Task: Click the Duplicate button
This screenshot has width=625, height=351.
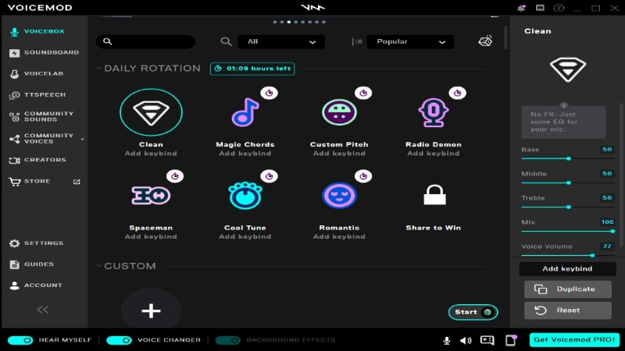Action: click(568, 289)
